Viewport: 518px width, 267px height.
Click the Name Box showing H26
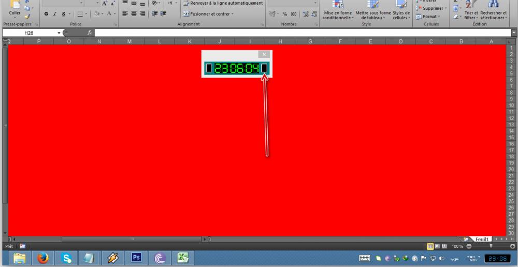coord(29,33)
